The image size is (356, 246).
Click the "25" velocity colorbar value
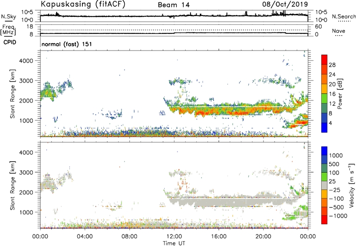332,181
